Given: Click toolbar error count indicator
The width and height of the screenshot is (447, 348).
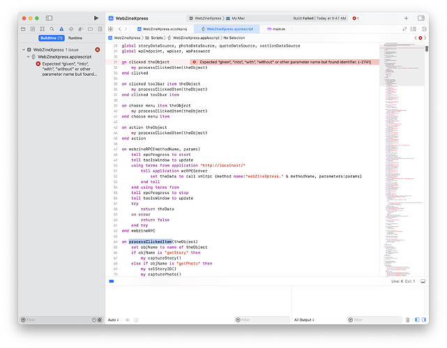Looking at the screenshot, I should pyautogui.click(x=356, y=18).
